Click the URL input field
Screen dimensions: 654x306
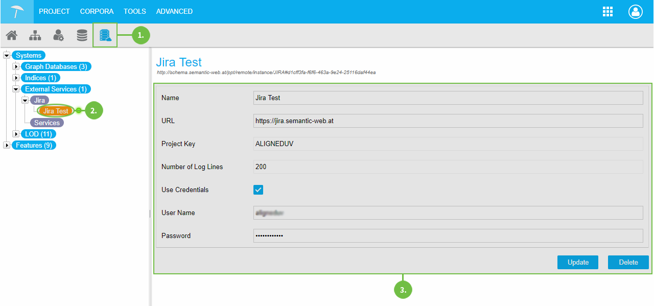click(448, 121)
